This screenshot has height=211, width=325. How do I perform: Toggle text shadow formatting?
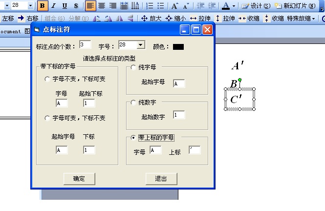click(x=76, y=6)
